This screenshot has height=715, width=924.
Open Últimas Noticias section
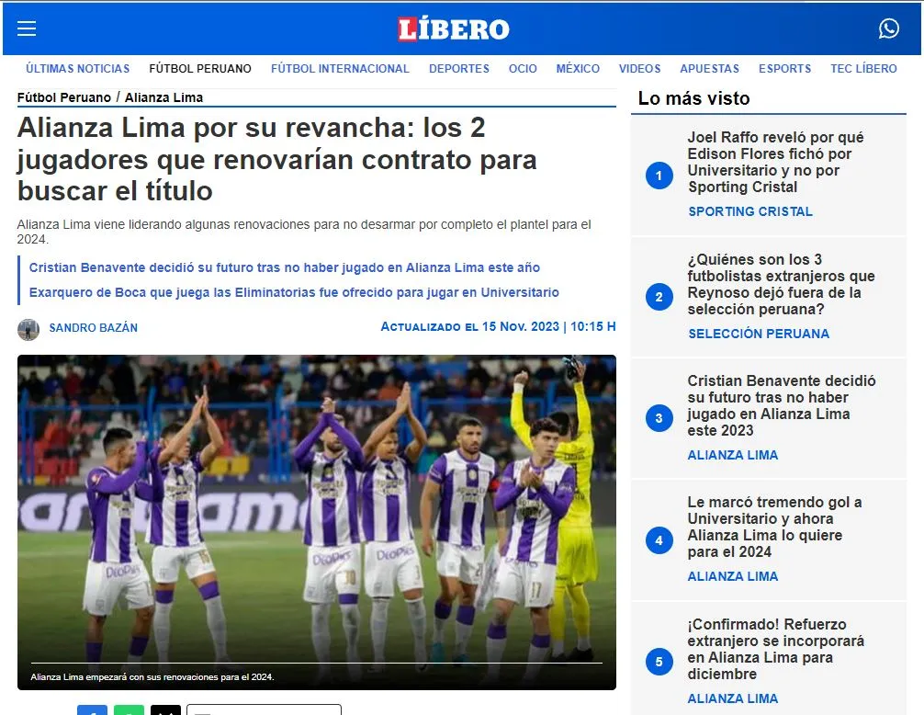coord(78,69)
